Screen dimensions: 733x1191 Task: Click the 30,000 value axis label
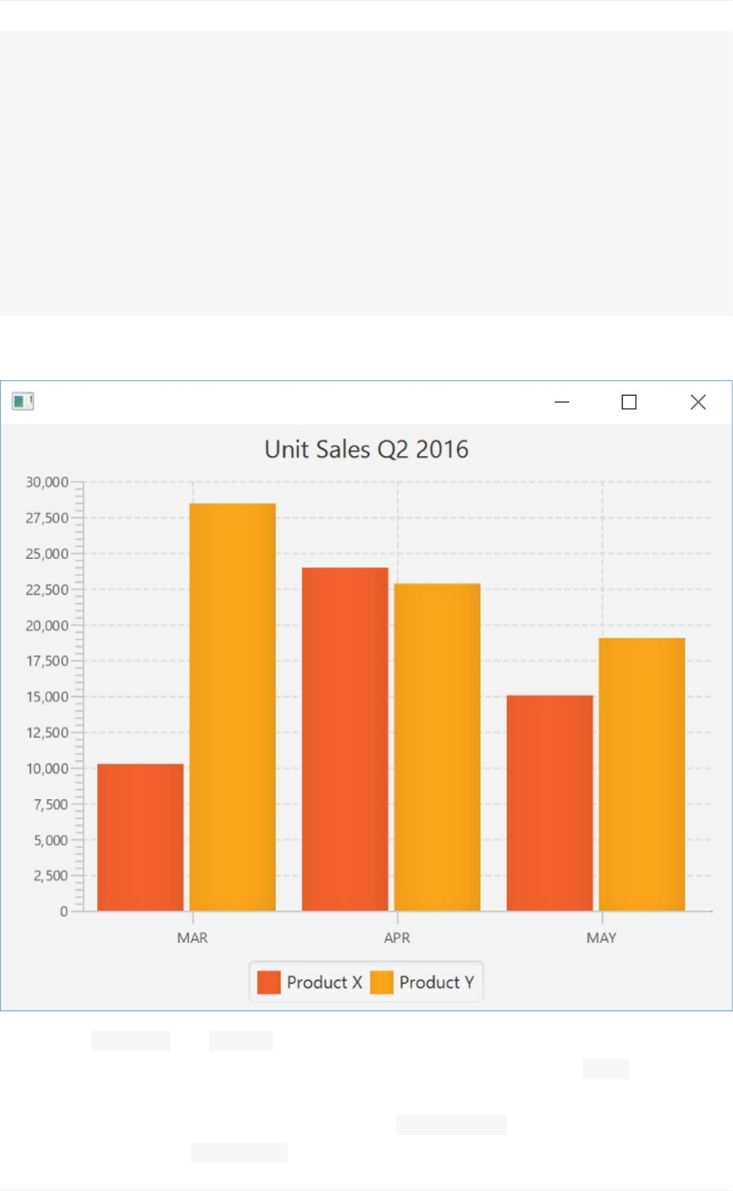47,482
